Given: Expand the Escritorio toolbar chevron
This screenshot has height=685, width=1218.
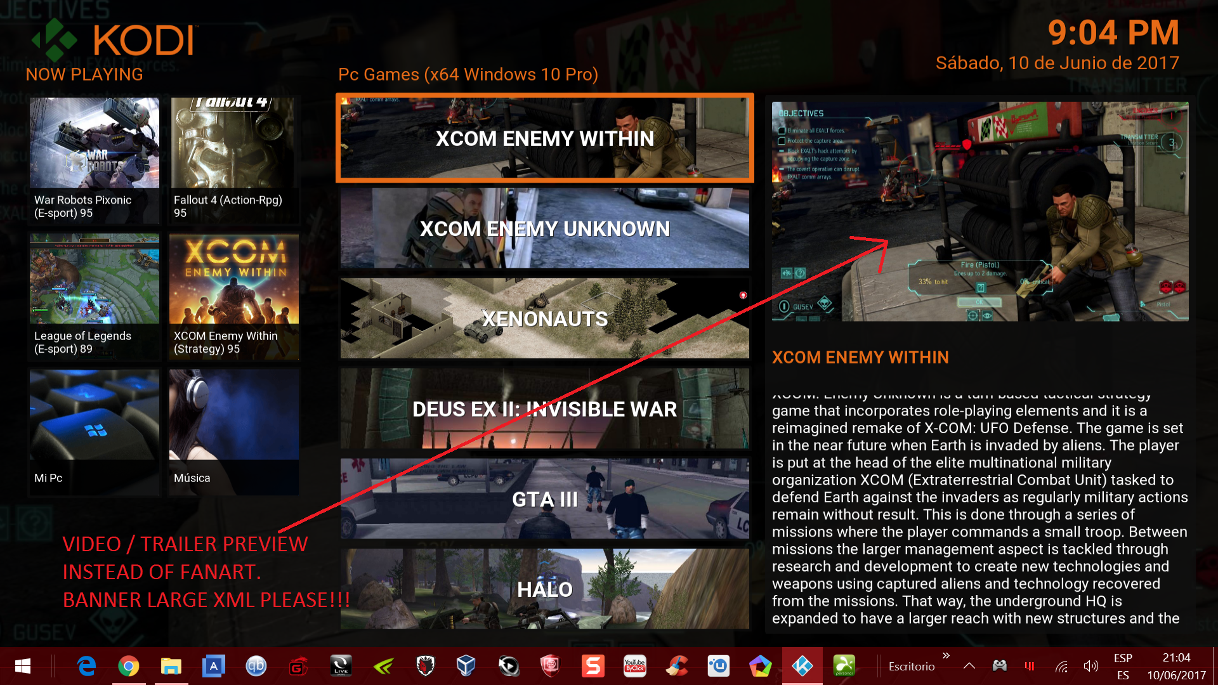Looking at the screenshot, I should pyautogui.click(x=946, y=655).
